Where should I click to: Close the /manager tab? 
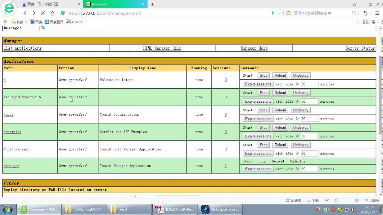coord(143,4)
